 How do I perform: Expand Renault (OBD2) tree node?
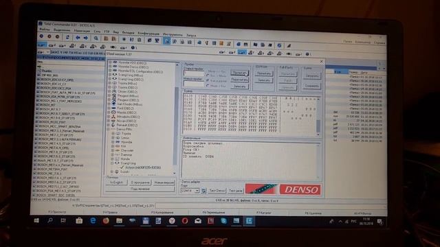tap(109, 125)
